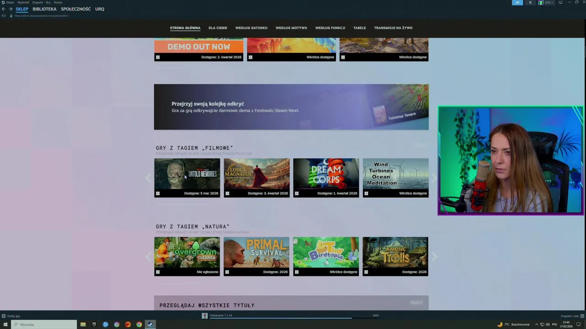The width and height of the screenshot is (586, 329).
Task: Open the Windows notification center icon
Action: click(579, 324)
